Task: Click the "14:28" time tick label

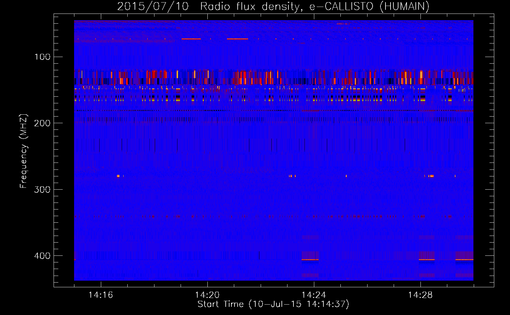Action: click(420, 295)
